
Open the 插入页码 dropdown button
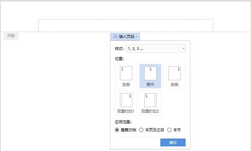point(125,37)
